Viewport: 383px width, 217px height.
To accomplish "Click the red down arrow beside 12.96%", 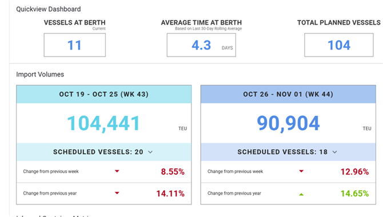I will point(301,171).
